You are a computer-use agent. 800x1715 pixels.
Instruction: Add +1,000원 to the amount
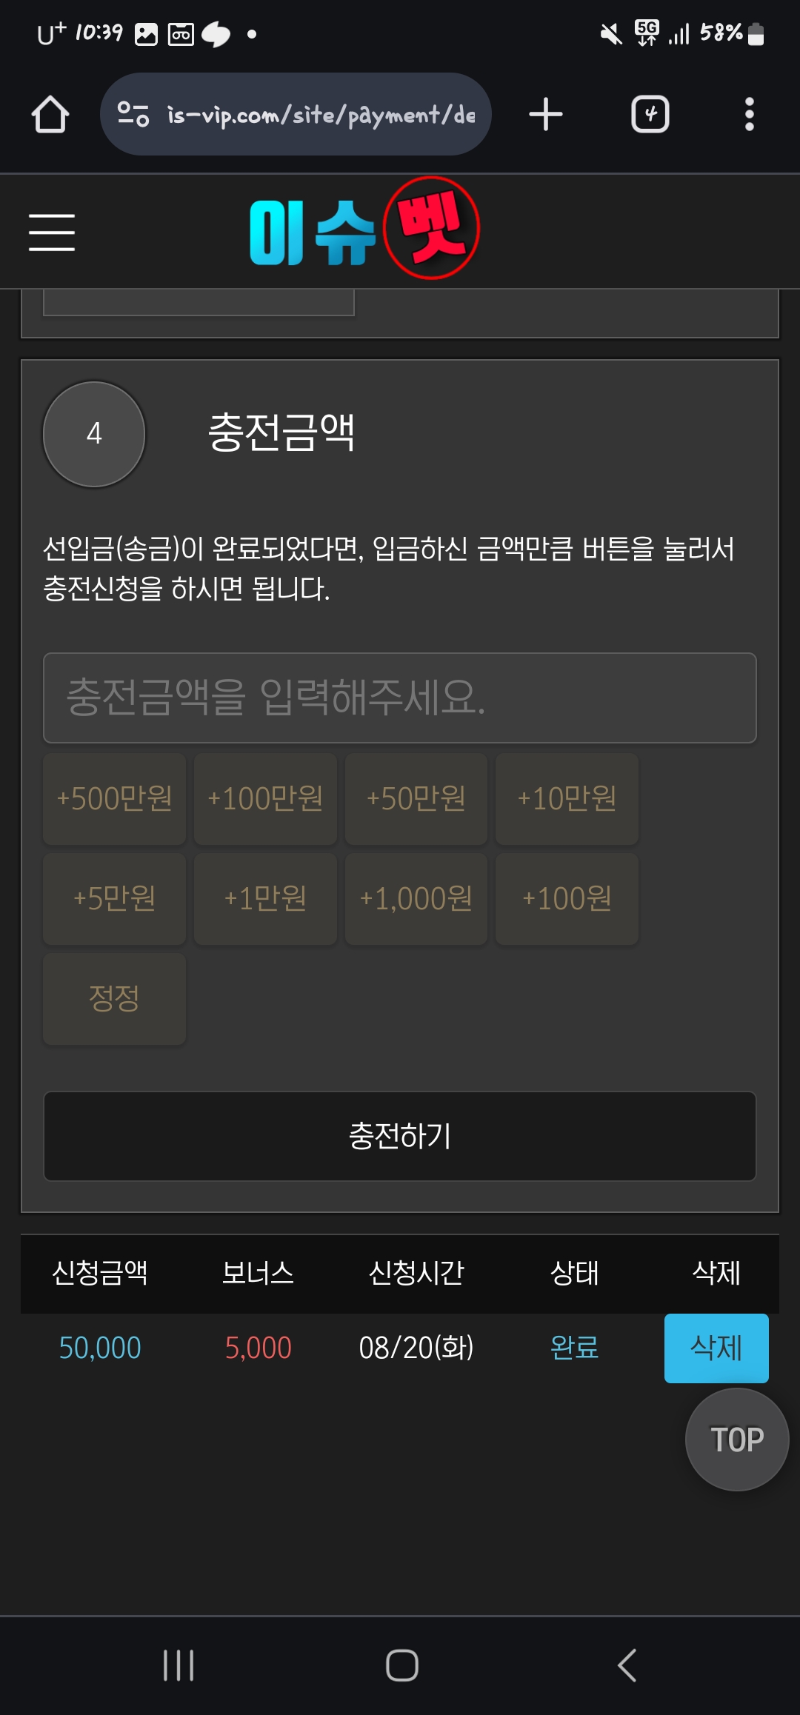[x=416, y=899]
